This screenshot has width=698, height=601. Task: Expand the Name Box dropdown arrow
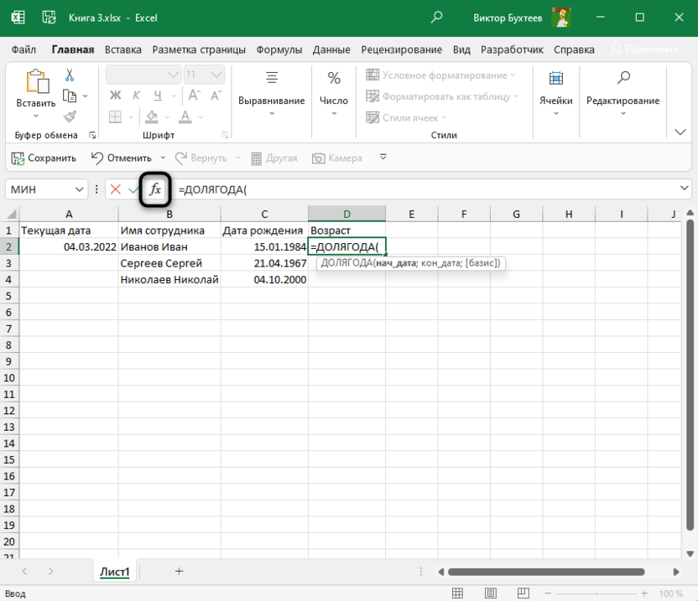coord(79,189)
